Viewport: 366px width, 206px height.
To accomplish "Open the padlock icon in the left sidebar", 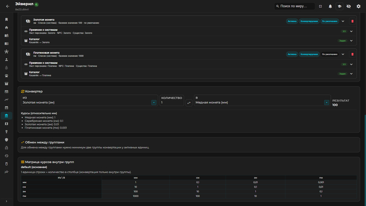I will click(6, 147).
